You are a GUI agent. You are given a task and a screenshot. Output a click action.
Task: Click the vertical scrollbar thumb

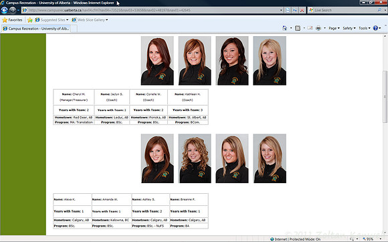(385, 97)
